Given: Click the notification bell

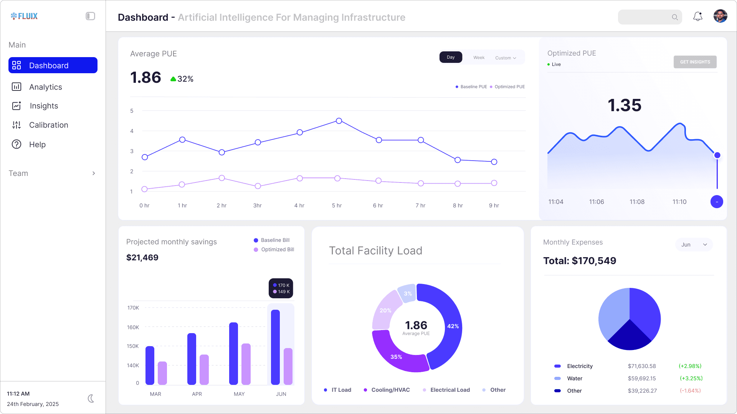Looking at the screenshot, I should point(698,16).
